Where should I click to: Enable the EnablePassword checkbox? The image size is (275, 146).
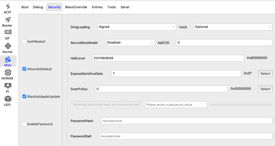point(24,124)
